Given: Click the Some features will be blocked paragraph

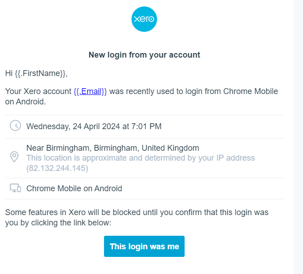Looking at the screenshot, I should pyautogui.click(x=136, y=217).
